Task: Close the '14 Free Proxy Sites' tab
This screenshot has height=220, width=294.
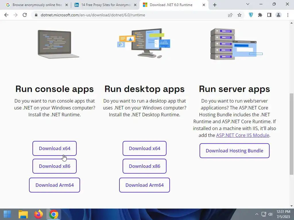Action: point(135,5)
